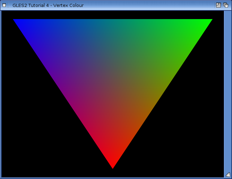Click the title text 'GLES2 Tutorial 4 - Vertex Colour'

pyautogui.click(x=48, y=6)
